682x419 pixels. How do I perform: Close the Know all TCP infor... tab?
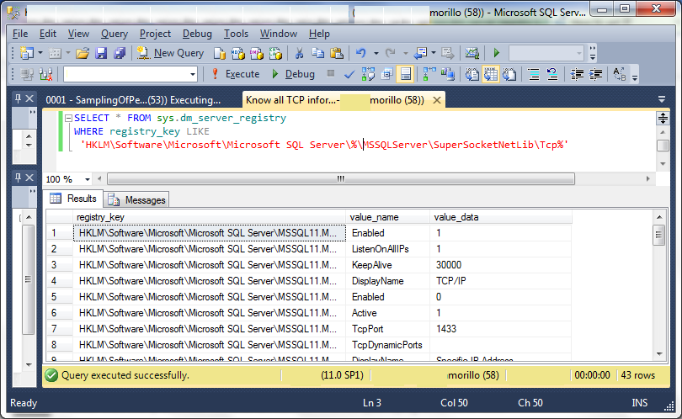click(x=437, y=100)
